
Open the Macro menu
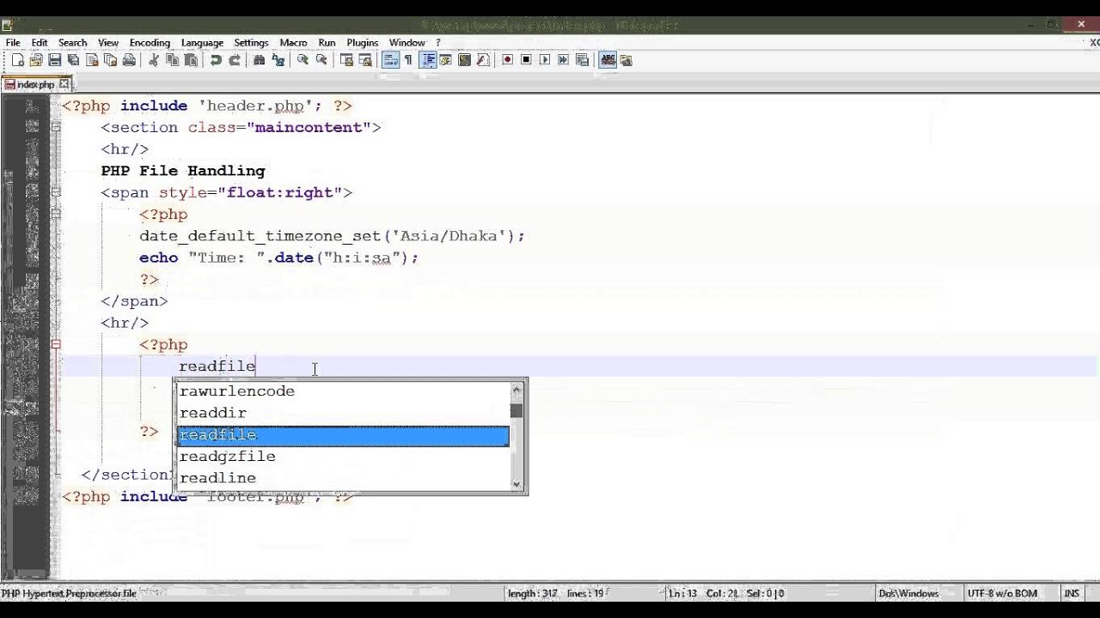[x=293, y=42]
